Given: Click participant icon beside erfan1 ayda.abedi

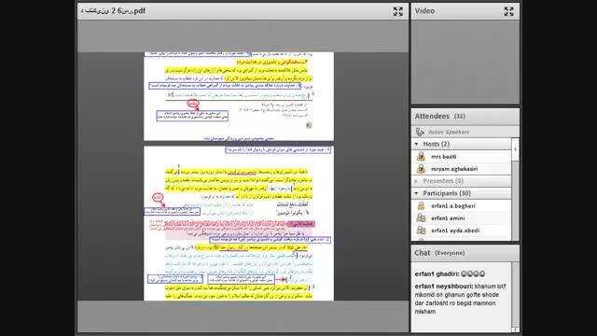Looking at the screenshot, I should [421, 231].
